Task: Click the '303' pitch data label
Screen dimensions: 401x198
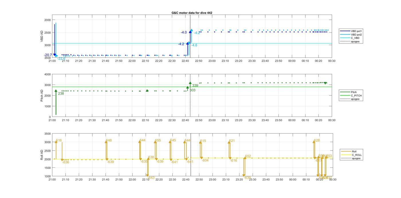Action: pyautogui.click(x=192, y=90)
